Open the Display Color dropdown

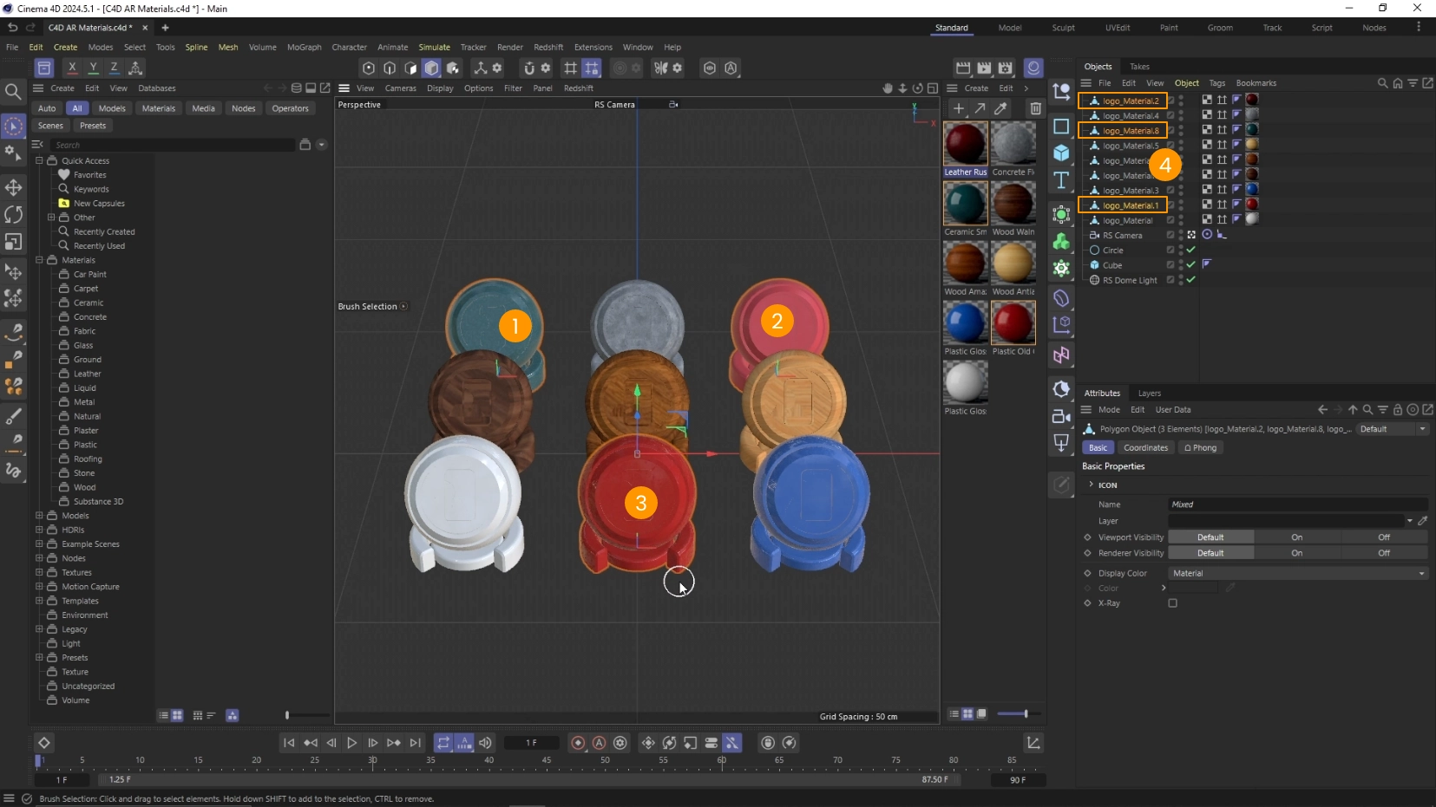tap(1297, 573)
